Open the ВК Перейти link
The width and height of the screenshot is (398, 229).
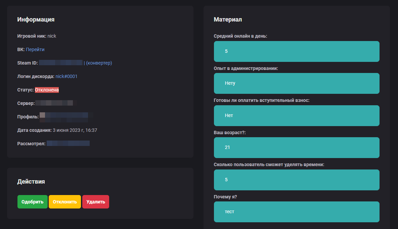[35, 49]
